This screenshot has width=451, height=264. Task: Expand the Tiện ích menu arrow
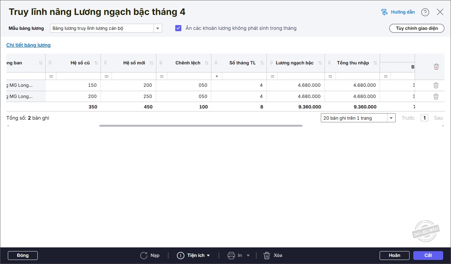(208, 256)
